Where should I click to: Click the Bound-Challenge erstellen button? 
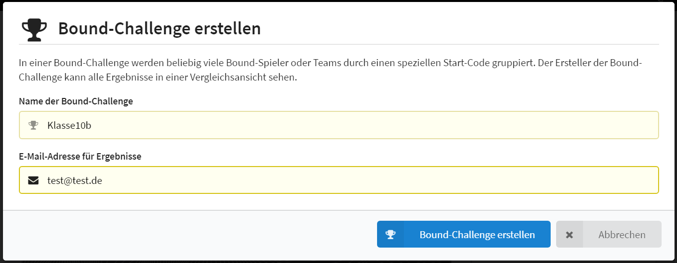464,234
